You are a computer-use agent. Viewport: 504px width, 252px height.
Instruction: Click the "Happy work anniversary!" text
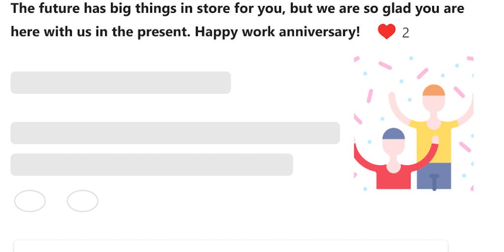tap(278, 32)
